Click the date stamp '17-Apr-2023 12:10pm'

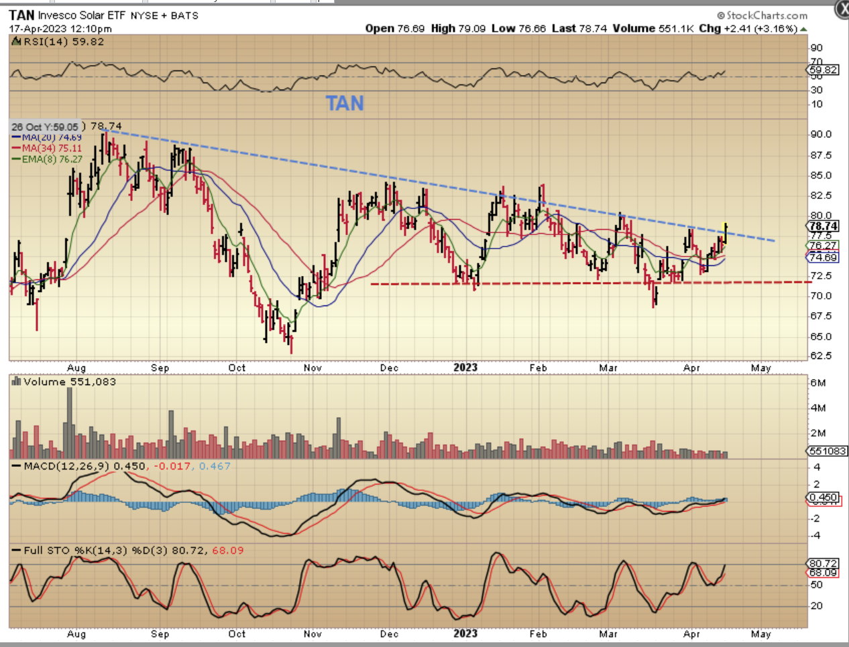(60, 29)
